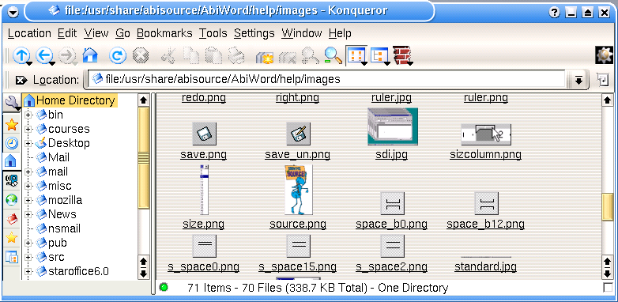Open the Help menu
The width and height of the screenshot is (618, 302).
(x=340, y=33)
